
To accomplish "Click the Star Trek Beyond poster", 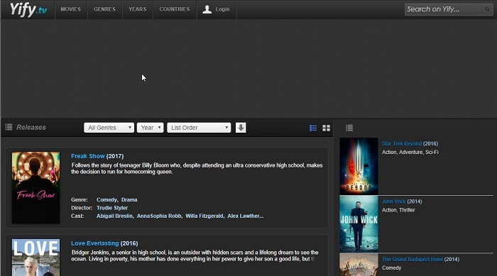I will 359,166.
